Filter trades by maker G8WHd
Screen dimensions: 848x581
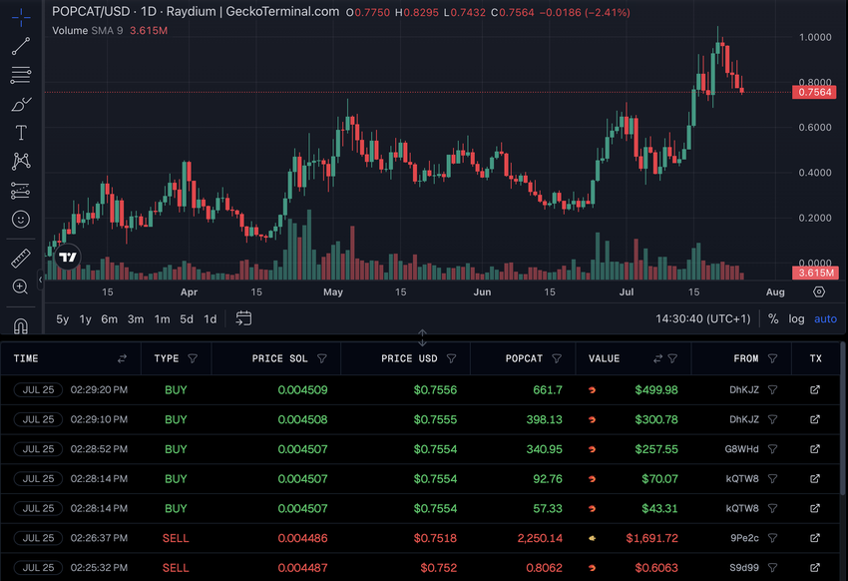click(773, 449)
